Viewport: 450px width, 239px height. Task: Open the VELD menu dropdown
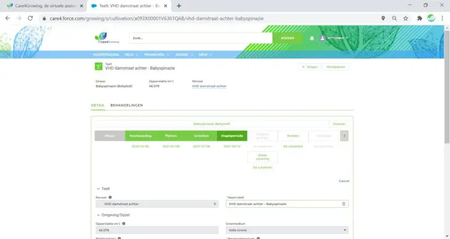click(x=131, y=54)
